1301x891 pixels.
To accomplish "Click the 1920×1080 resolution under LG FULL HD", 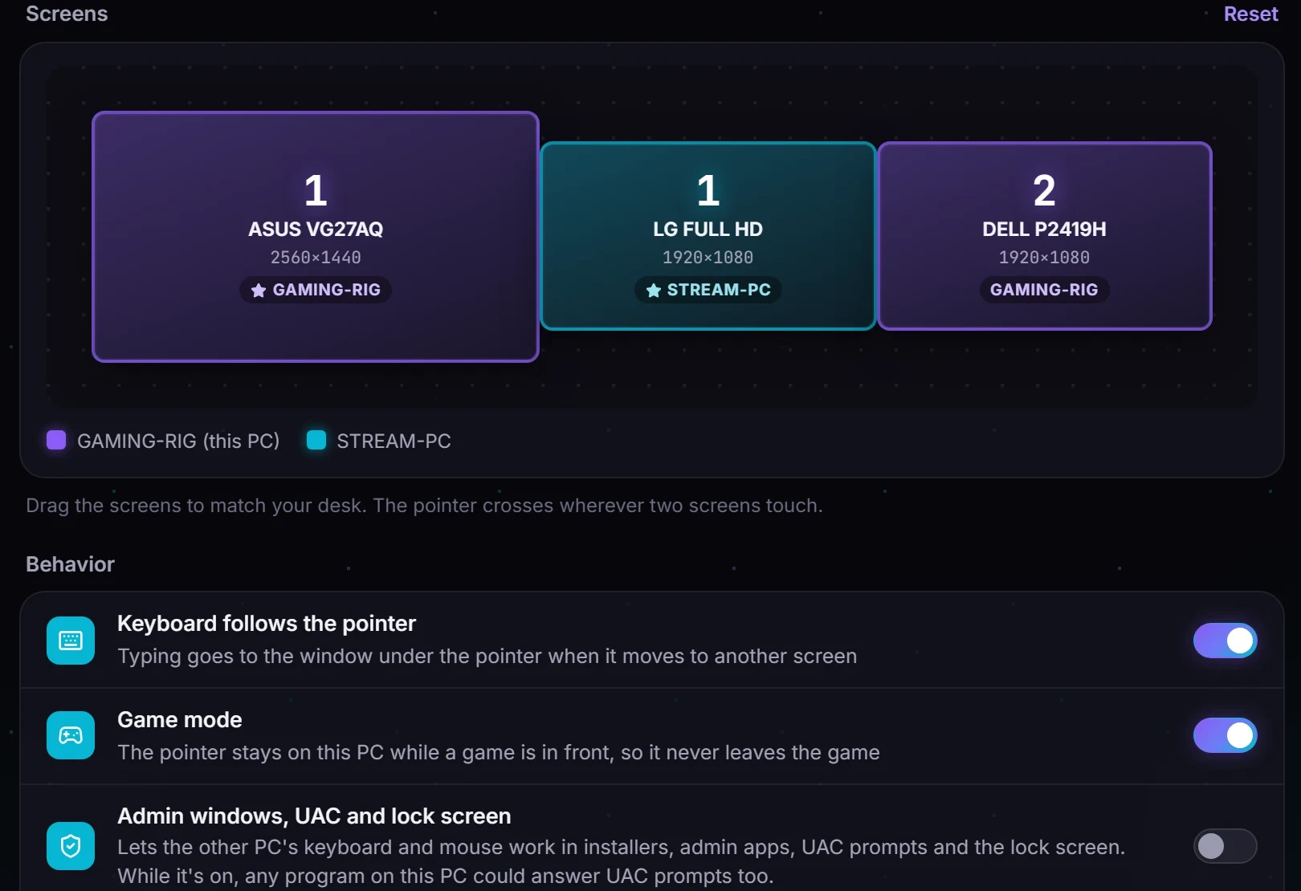I will [708, 258].
